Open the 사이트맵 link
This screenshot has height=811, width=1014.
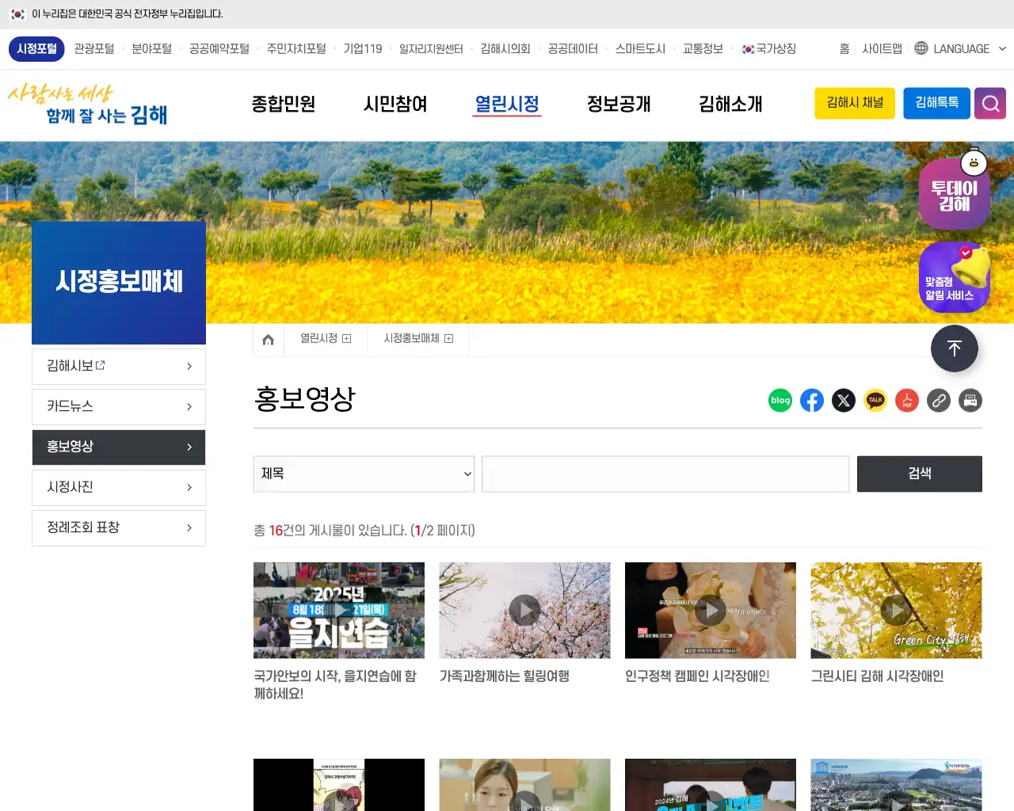pos(882,48)
